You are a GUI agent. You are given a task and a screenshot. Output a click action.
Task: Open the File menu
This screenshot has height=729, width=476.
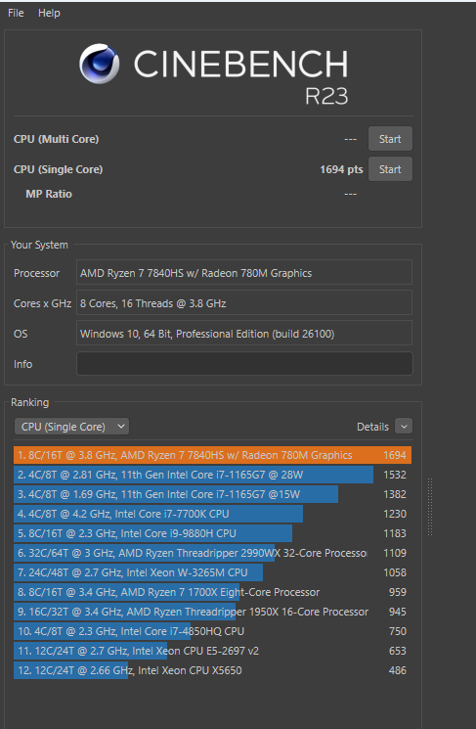[16, 13]
